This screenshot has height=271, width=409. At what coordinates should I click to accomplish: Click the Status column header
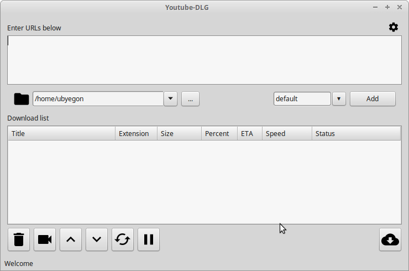[x=356, y=134]
